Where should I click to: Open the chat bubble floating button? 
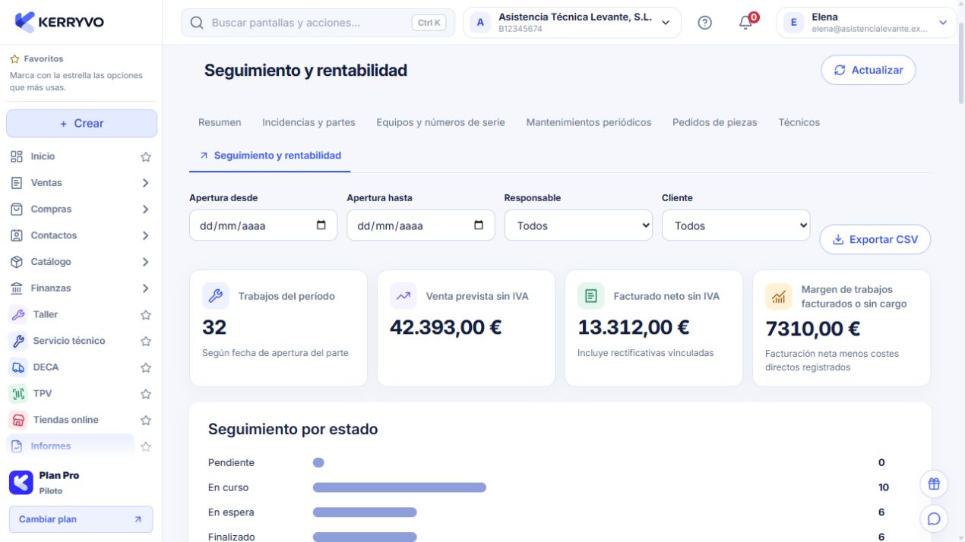[934, 518]
